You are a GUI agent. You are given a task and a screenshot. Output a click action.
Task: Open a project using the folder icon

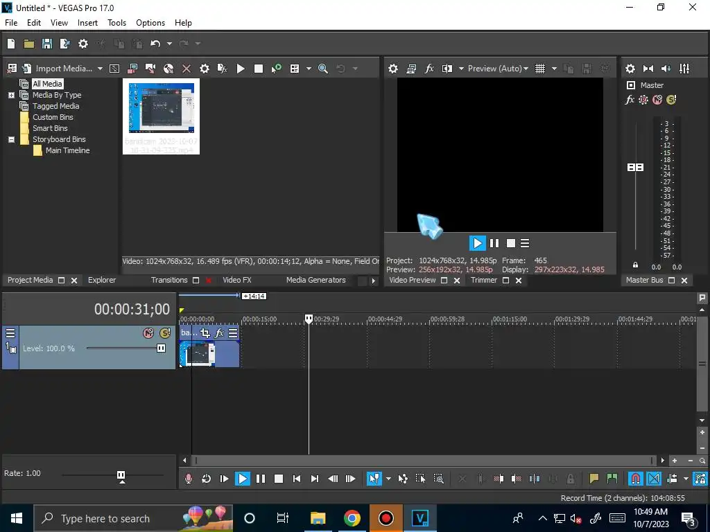pos(29,44)
